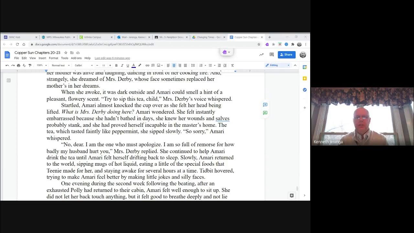
Task: Open the activity dashboard trend icon
Action: point(261,55)
